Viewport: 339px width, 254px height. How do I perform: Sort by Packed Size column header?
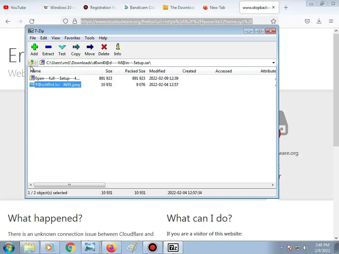[130, 71]
